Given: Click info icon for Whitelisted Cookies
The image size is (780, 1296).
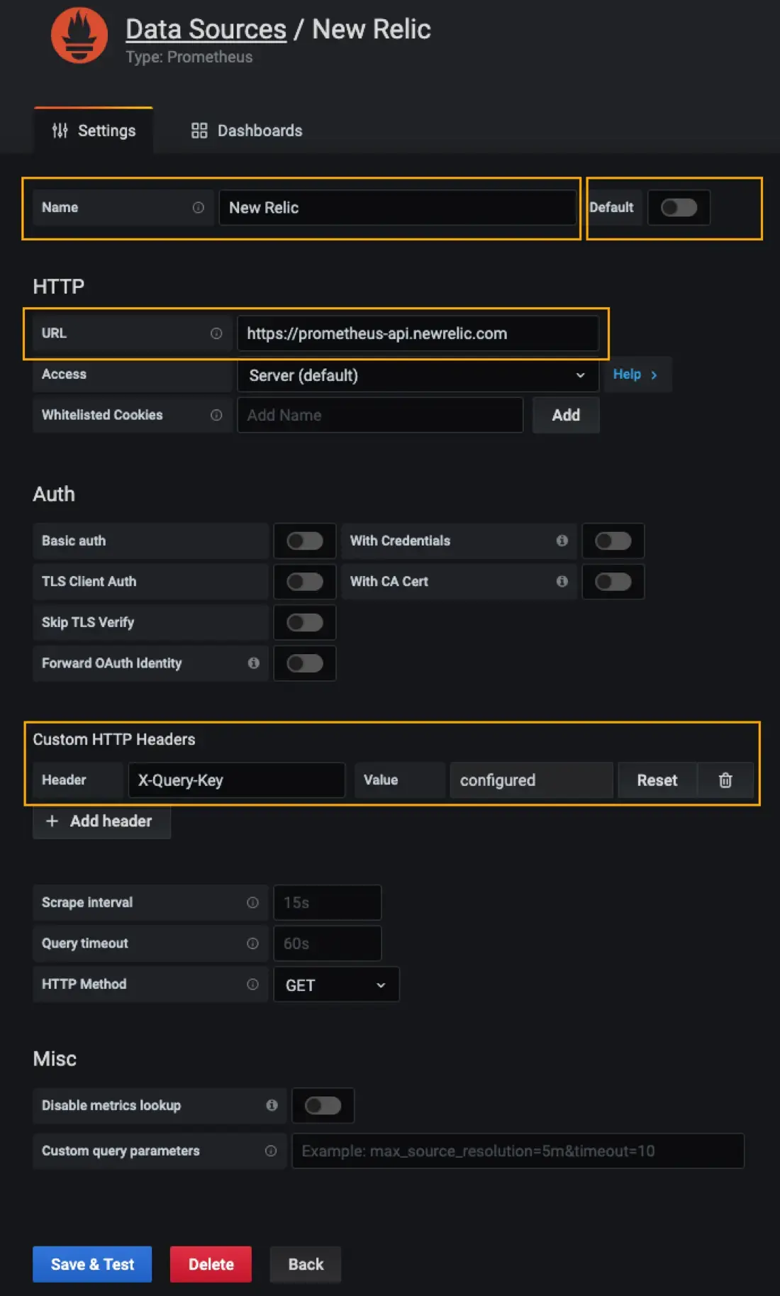Looking at the screenshot, I should (216, 415).
